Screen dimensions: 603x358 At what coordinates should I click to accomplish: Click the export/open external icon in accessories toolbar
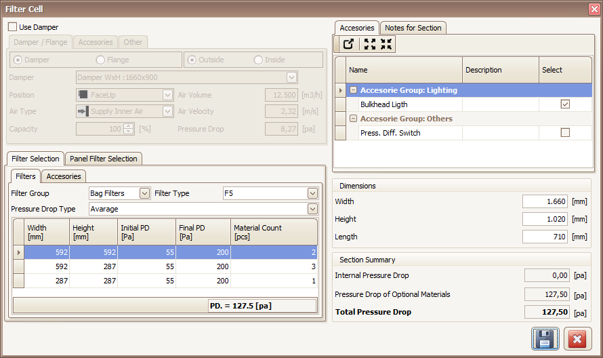[348, 44]
